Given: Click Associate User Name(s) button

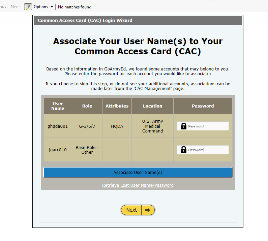Looking at the screenshot, I should 138,172.
